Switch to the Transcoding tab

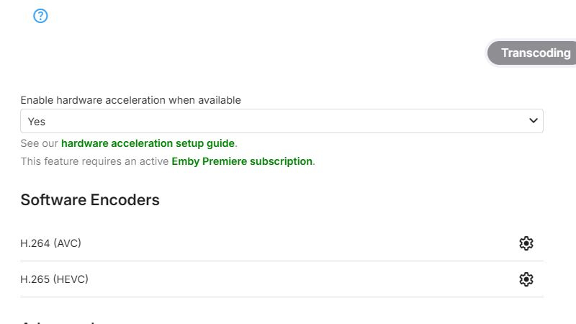tap(535, 53)
